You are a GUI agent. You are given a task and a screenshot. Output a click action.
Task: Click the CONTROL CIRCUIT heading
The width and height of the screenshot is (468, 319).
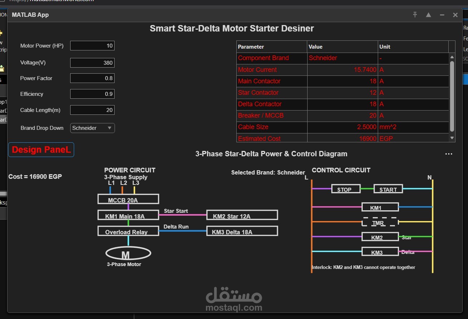click(x=341, y=170)
